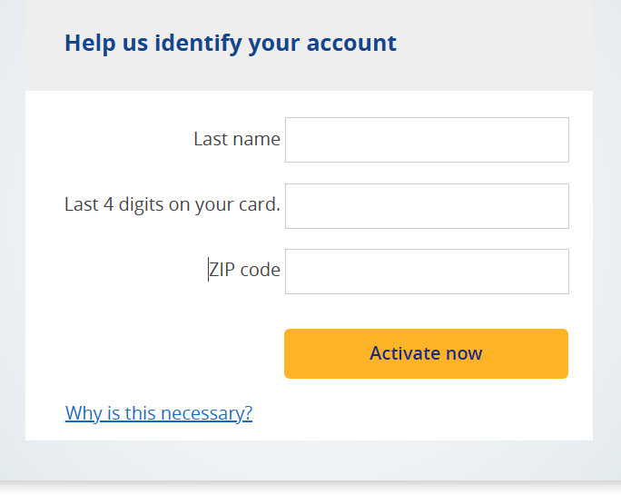Click the word account in the heading
Viewport: 621px width, 495px height.
click(355, 43)
